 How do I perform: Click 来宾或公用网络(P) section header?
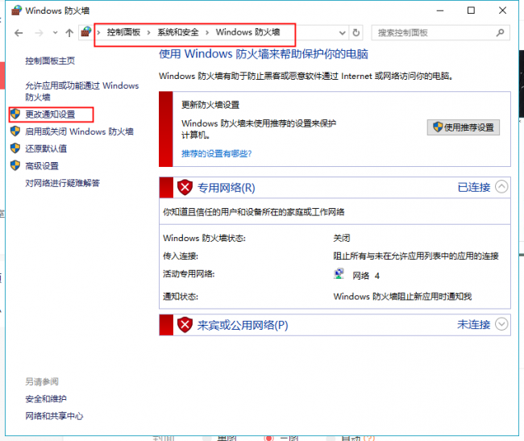click(243, 325)
